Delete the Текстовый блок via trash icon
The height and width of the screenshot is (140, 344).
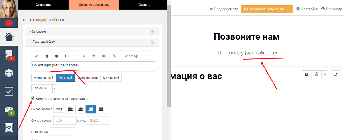tap(153, 42)
